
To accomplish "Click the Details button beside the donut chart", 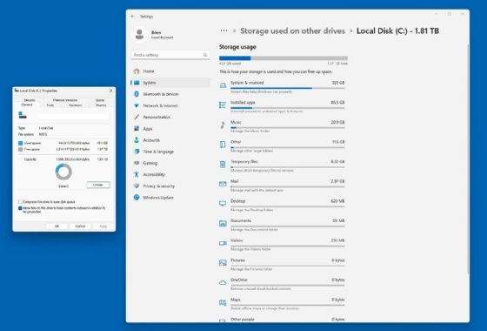I will 97,185.
